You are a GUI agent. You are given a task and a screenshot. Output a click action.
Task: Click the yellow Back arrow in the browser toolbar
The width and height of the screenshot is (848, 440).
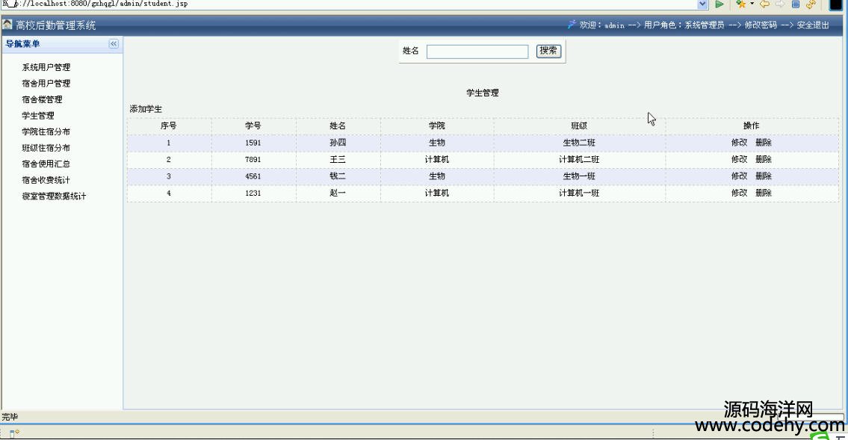click(x=765, y=4)
